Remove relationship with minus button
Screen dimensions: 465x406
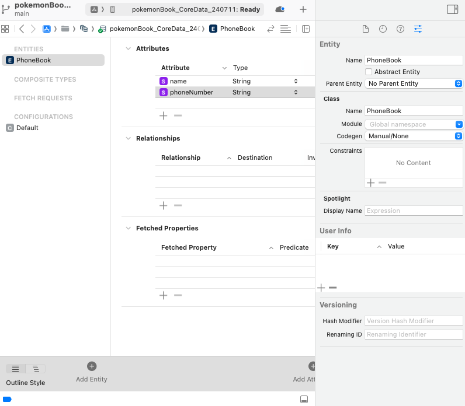[x=178, y=205]
